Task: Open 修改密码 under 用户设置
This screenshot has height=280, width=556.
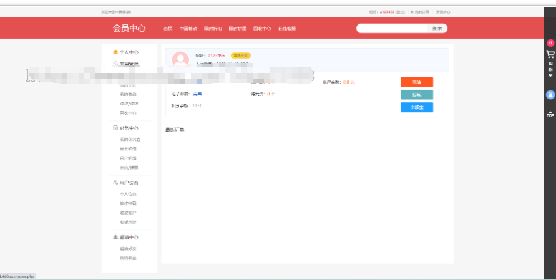Action: pos(128,203)
